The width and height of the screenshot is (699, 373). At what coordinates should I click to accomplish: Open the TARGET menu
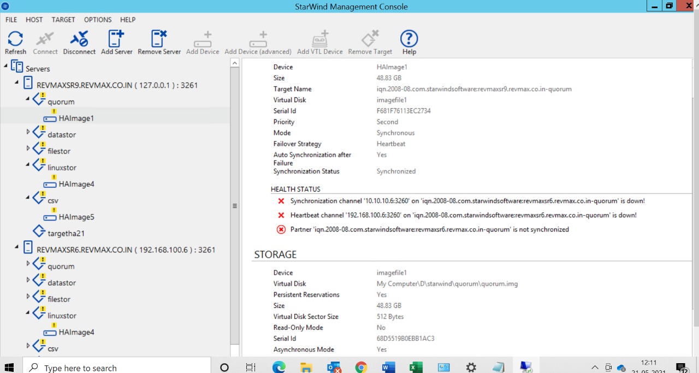63,20
